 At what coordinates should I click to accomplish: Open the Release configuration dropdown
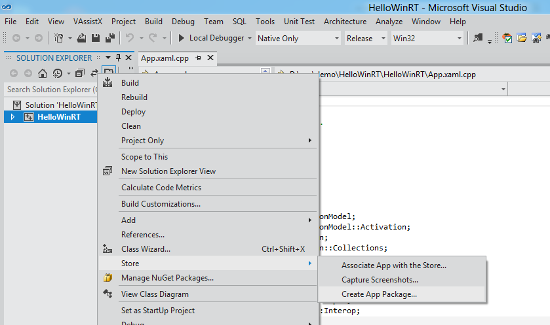[383, 38]
